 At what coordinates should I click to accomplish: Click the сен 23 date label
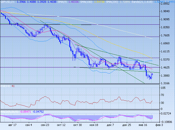click(x=45, y=125)
